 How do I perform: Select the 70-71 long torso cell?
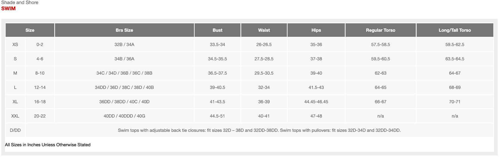[x=455, y=102]
